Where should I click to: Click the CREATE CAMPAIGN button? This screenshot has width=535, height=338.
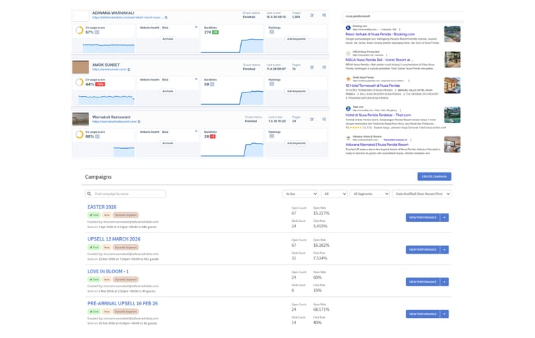[434, 177]
